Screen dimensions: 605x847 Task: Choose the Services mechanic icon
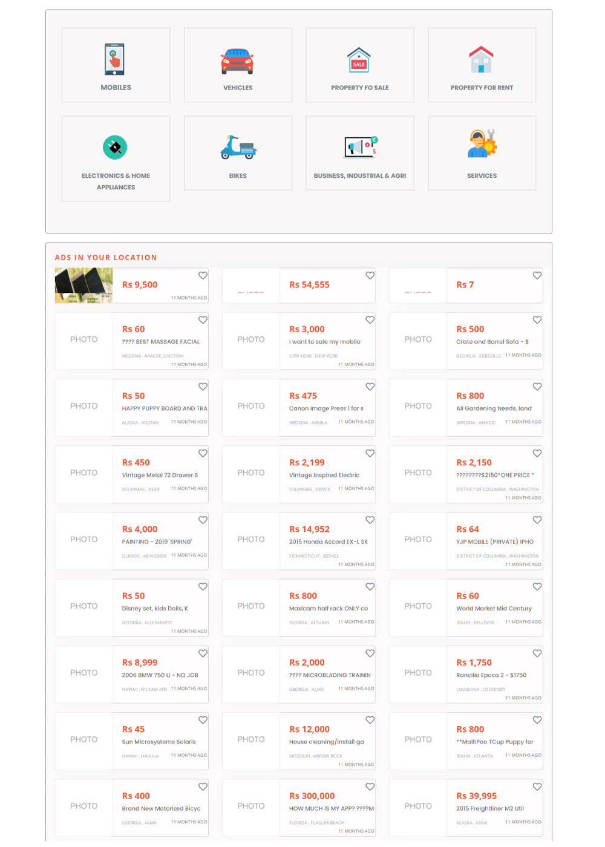tap(482, 145)
